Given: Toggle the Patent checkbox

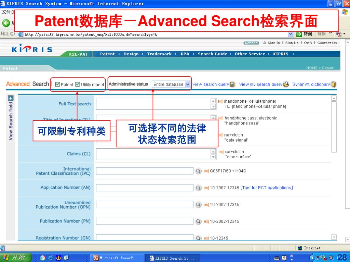Looking at the screenshot, I should click(x=57, y=84).
